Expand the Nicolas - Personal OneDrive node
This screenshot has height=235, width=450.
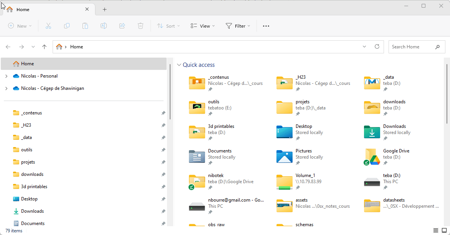click(6, 76)
